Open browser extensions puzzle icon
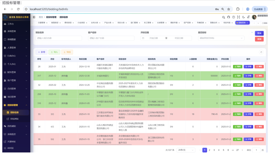The image size is (275, 155). [x=238, y=9]
